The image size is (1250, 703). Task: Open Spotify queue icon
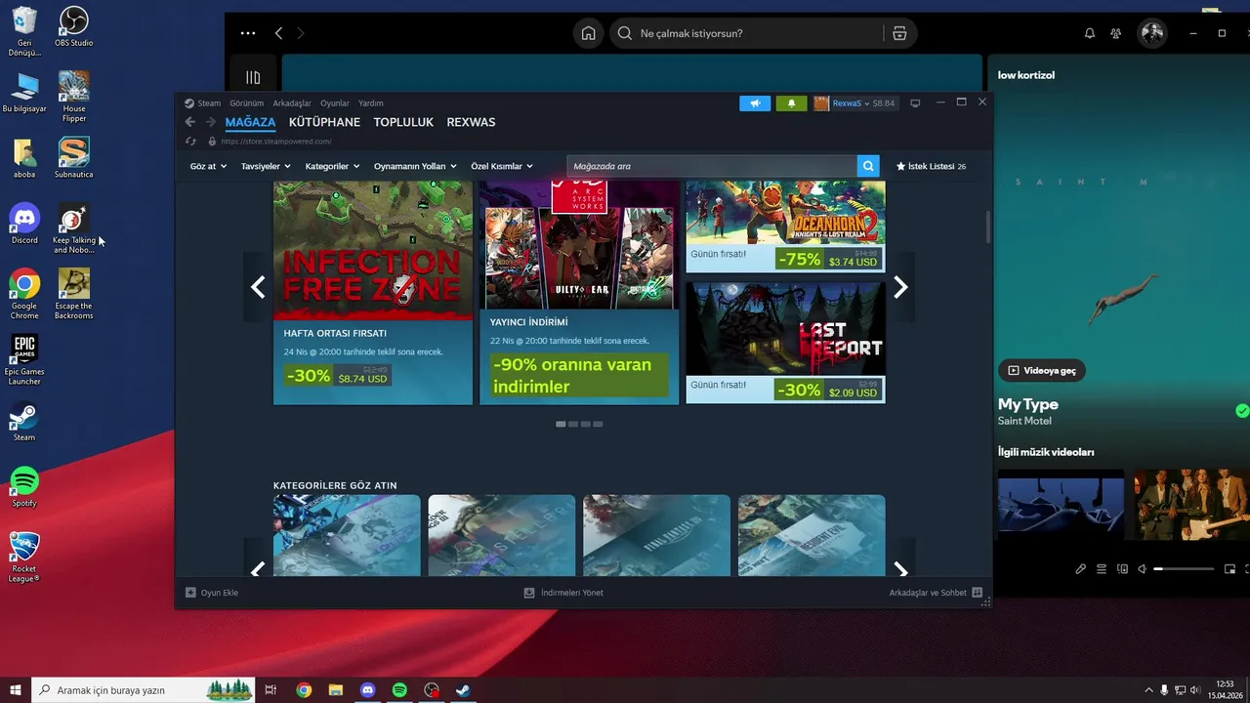(1102, 569)
